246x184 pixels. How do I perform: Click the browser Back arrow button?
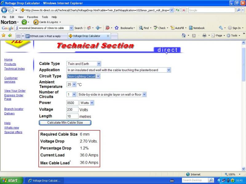click(x=4, y=10)
